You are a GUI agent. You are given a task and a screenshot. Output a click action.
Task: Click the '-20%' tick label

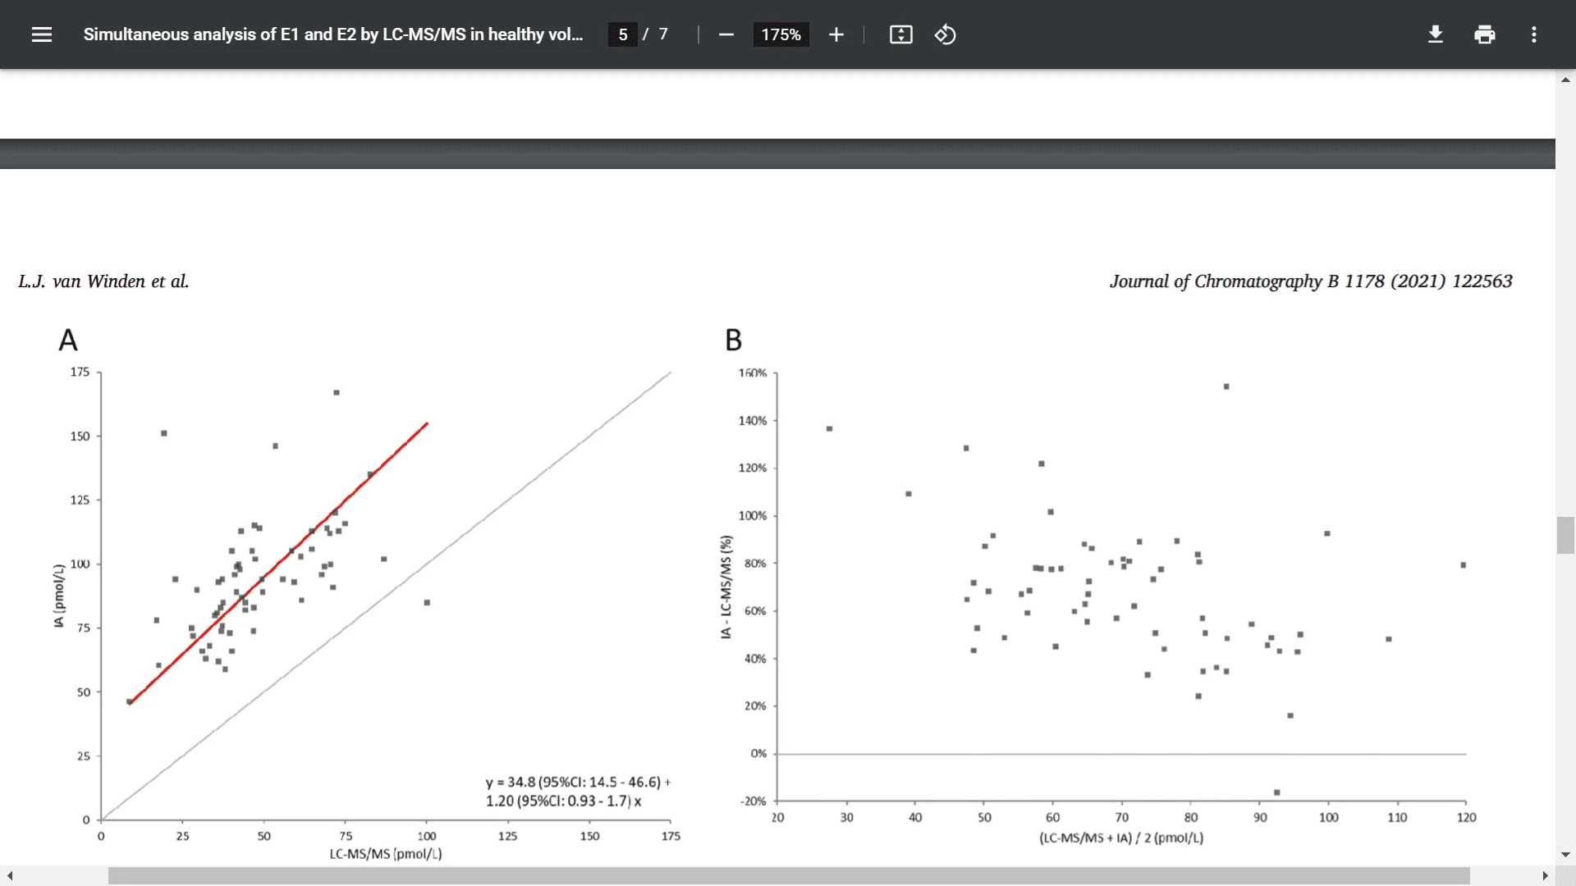(753, 802)
